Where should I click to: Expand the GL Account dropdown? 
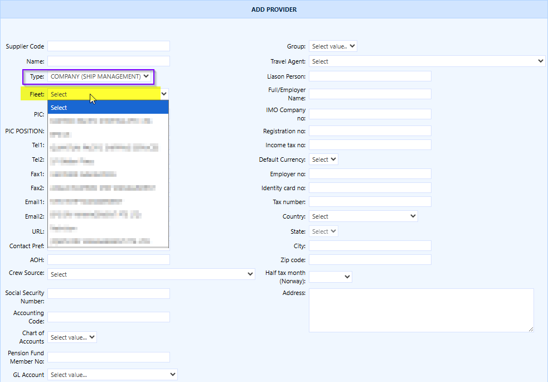111,374
